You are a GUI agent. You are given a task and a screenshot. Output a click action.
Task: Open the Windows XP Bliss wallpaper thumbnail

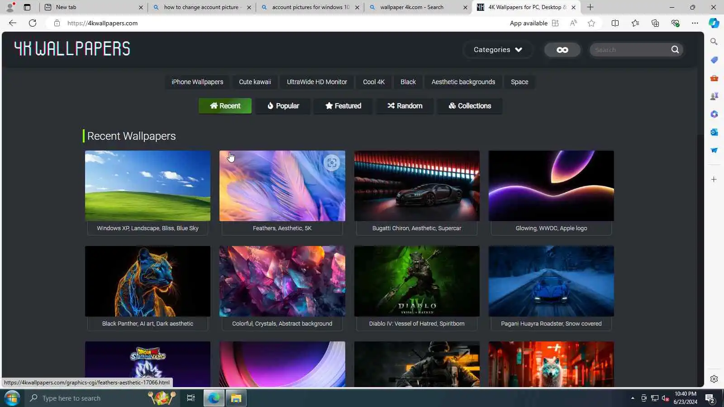coord(148,186)
